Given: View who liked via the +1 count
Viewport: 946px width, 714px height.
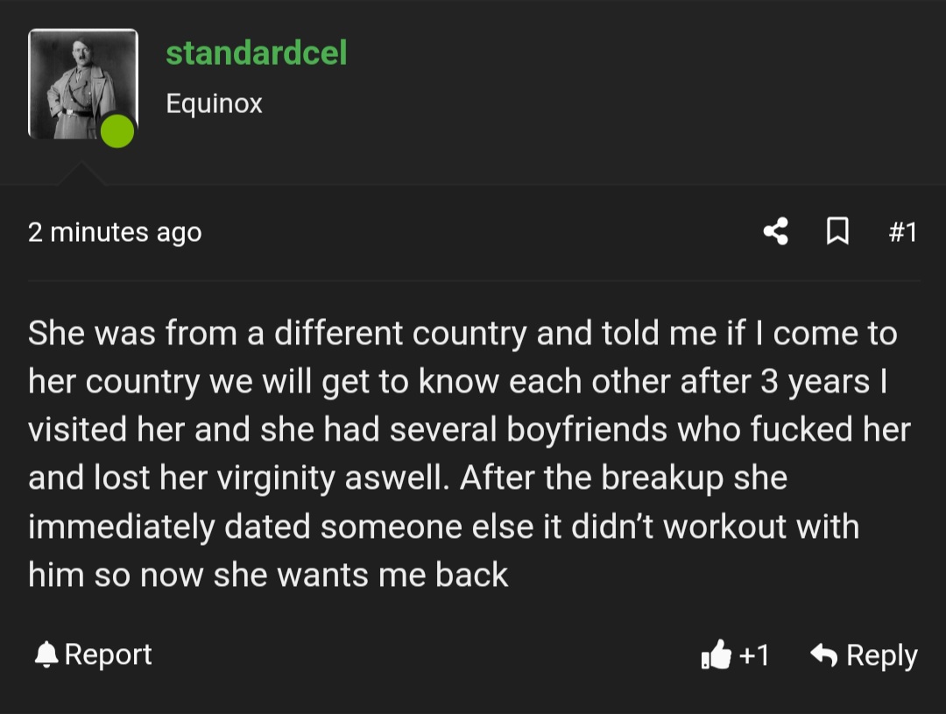Looking at the screenshot, I should [x=754, y=654].
